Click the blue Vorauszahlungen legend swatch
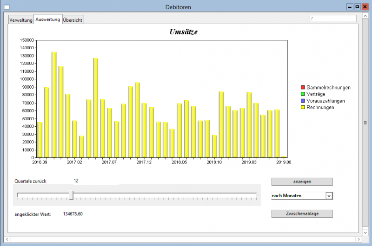 (x=303, y=101)
